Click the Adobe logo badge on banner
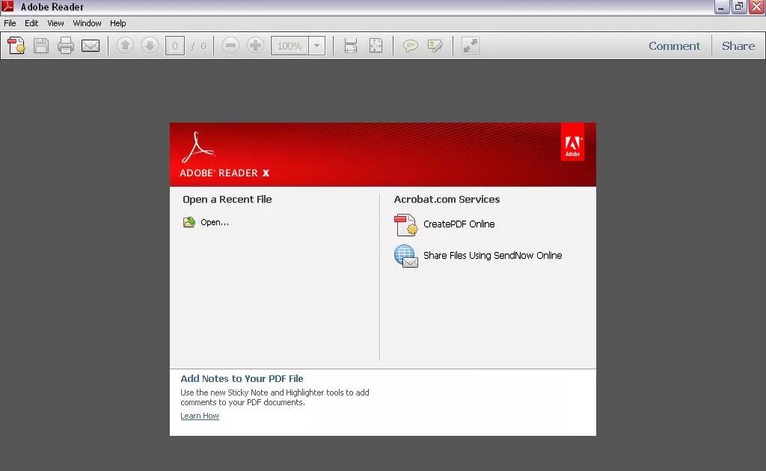Screen dimensions: 766x471 pos(572,141)
